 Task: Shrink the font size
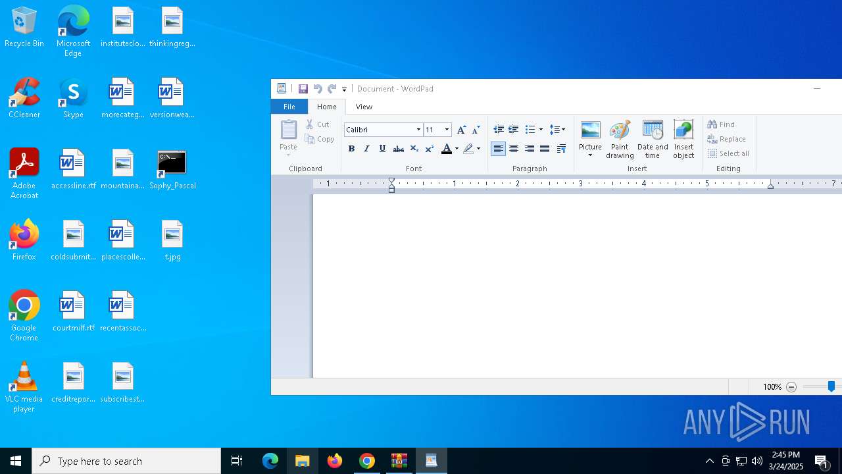pyautogui.click(x=476, y=130)
